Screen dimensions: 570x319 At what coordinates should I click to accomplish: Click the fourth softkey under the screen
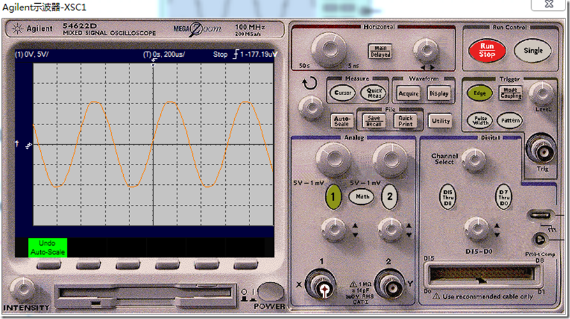click(x=168, y=266)
